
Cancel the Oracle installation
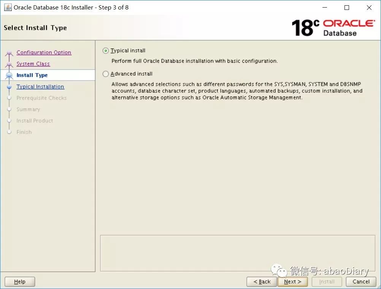pos(361,281)
